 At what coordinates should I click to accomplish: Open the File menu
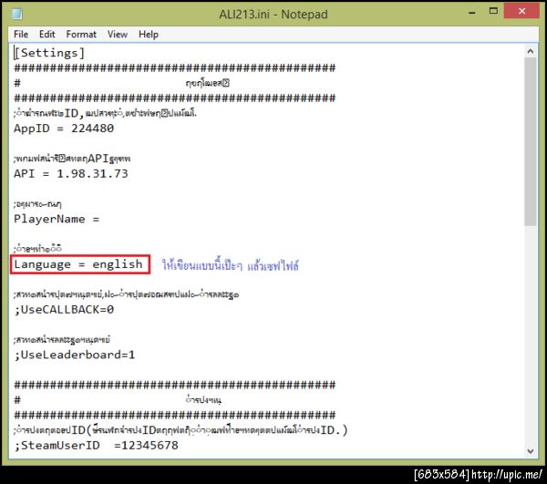pyautogui.click(x=21, y=34)
